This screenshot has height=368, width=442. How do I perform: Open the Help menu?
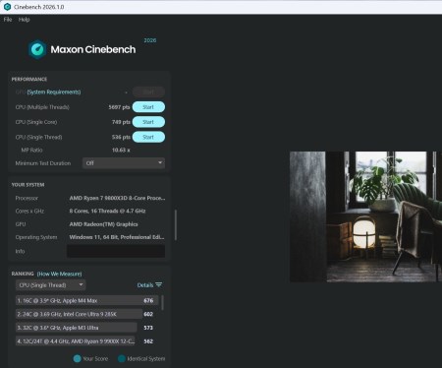point(24,20)
